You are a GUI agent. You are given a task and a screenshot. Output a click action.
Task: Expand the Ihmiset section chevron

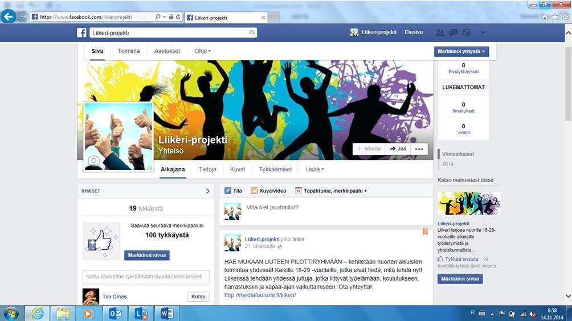(208, 191)
